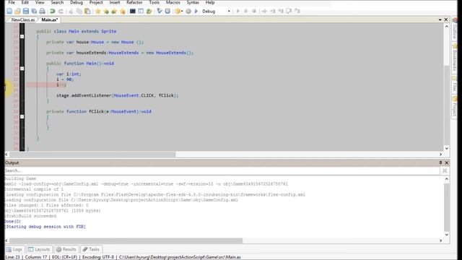Viewport: 462px width, 260px height.
Task: Open the Edit menu
Action: pos(25,2)
